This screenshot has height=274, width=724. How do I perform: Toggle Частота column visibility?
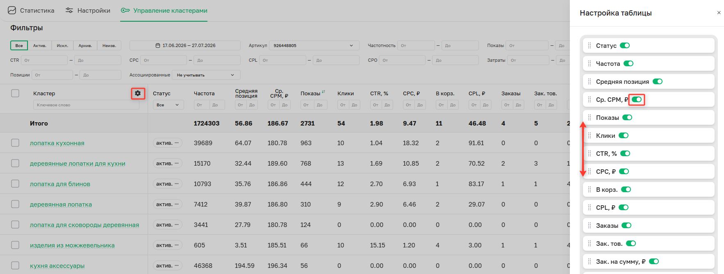[628, 63]
